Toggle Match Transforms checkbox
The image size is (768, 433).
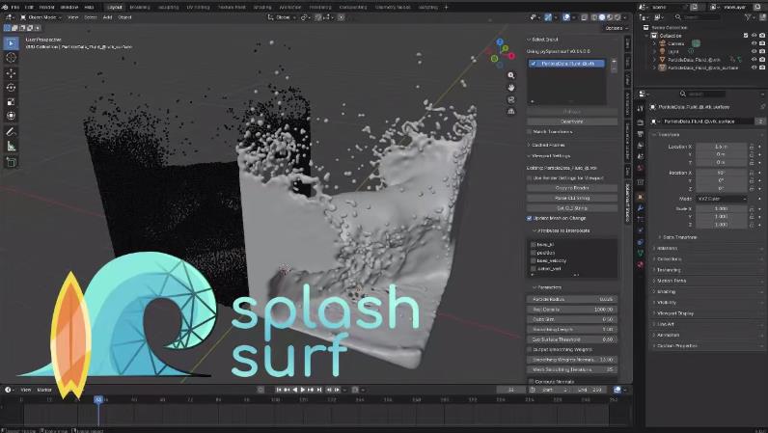pyautogui.click(x=530, y=132)
